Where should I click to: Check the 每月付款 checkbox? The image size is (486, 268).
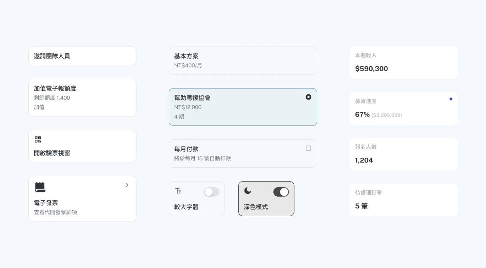click(308, 148)
